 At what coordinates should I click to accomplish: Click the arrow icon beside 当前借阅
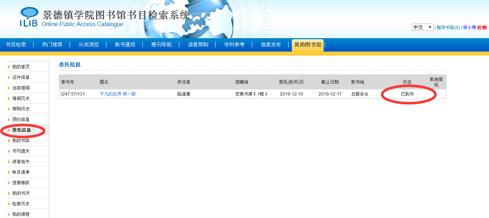[x=9, y=88]
